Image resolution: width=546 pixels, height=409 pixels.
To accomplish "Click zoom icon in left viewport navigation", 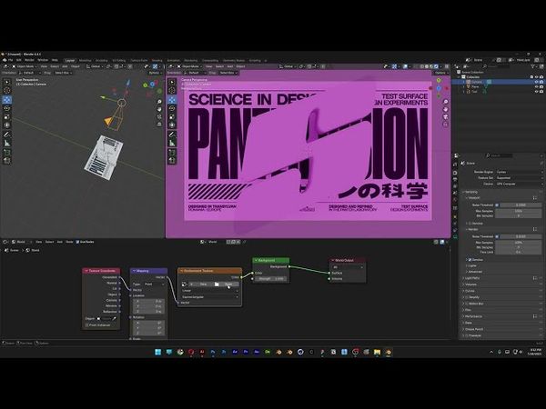I will (159, 102).
